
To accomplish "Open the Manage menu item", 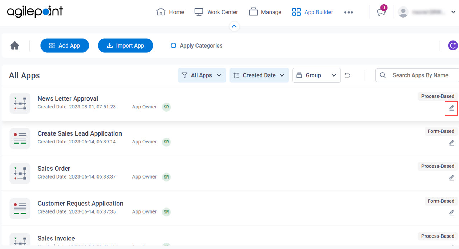I will pyautogui.click(x=265, y=12).
